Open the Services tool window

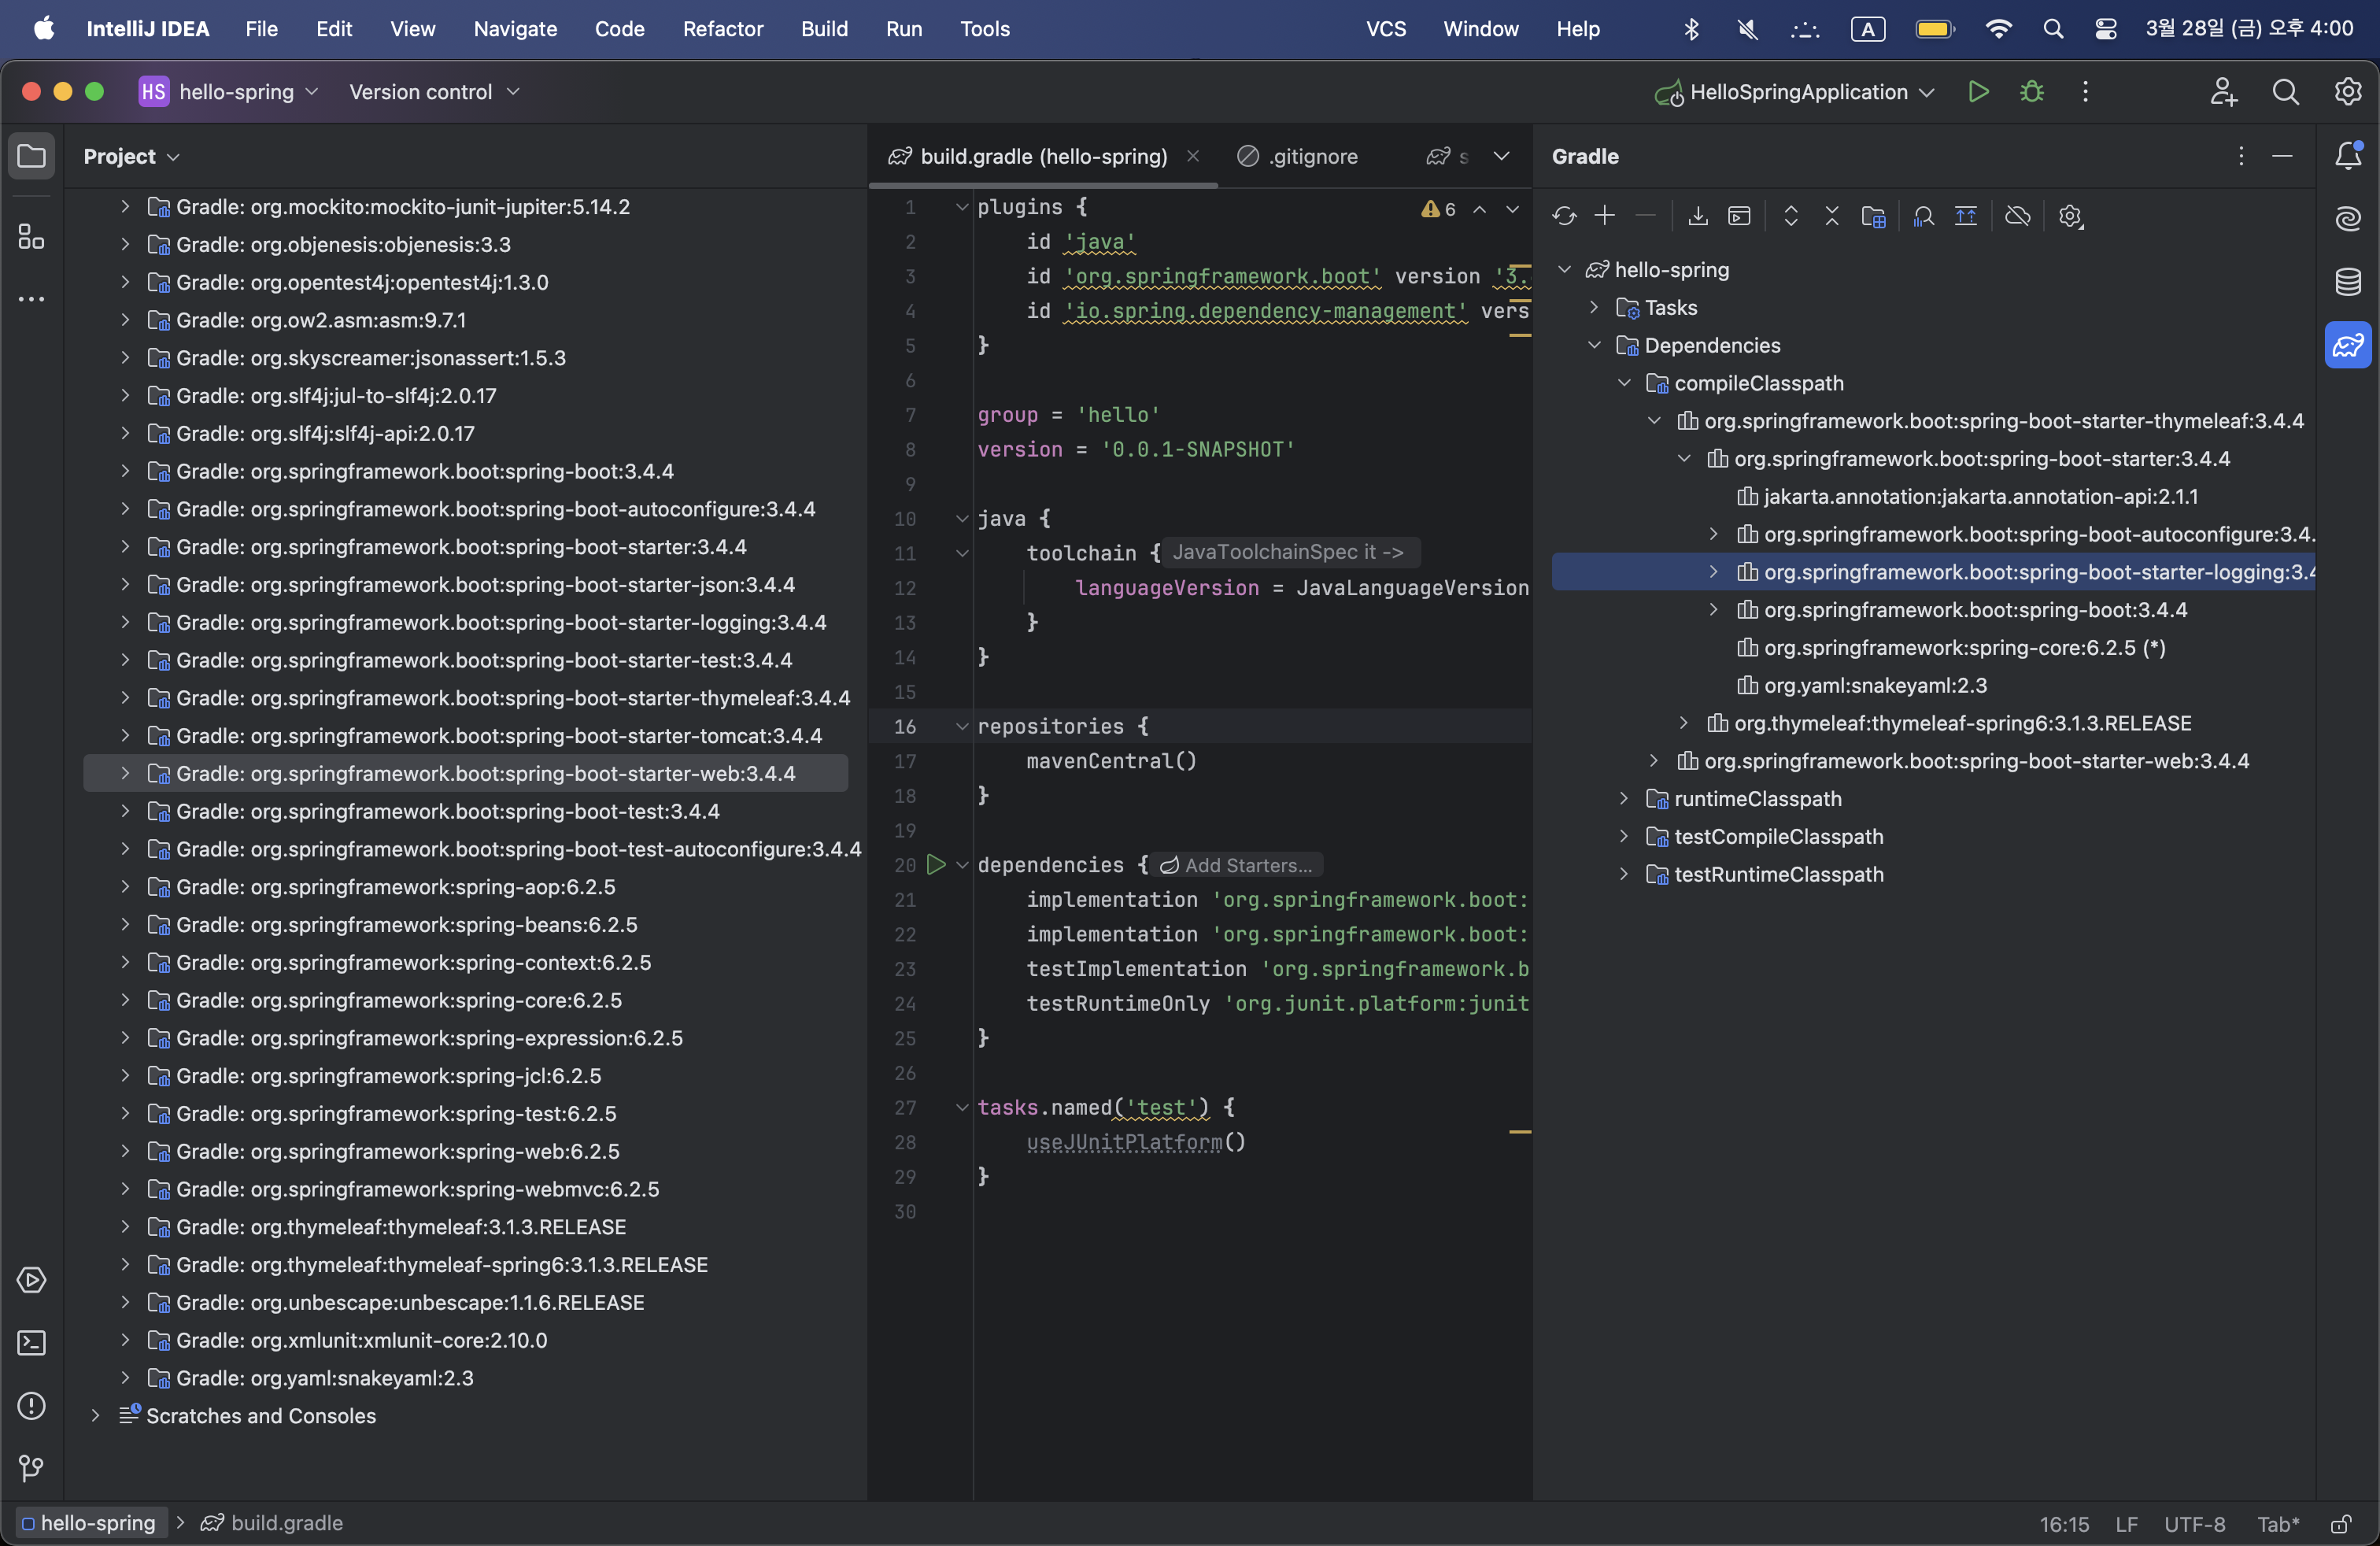[31, 1280]
